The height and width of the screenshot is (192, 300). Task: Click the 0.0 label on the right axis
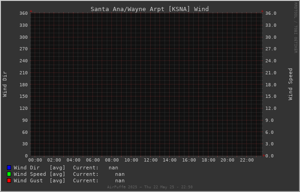point(269,156)
